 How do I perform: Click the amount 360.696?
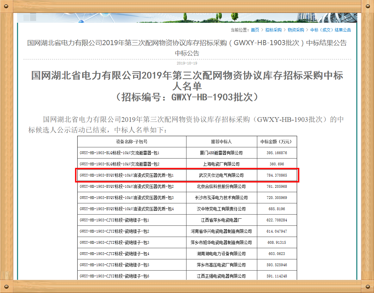(x=277, y=164)
